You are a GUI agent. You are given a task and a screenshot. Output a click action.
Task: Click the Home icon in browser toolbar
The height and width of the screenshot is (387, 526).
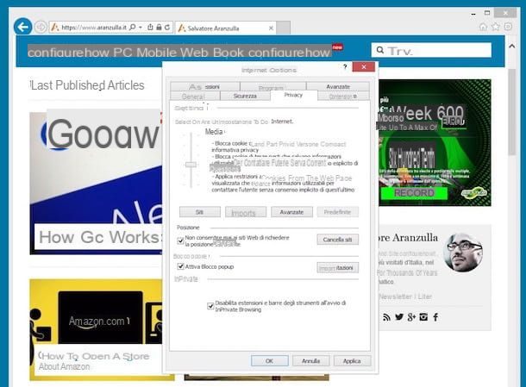(483, 27)
